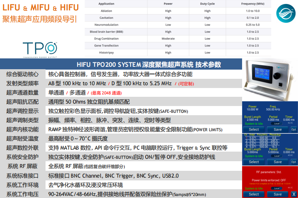Toggle the Local switch on top panel
The width and height of the screenshot is (298, 198).
276,123
